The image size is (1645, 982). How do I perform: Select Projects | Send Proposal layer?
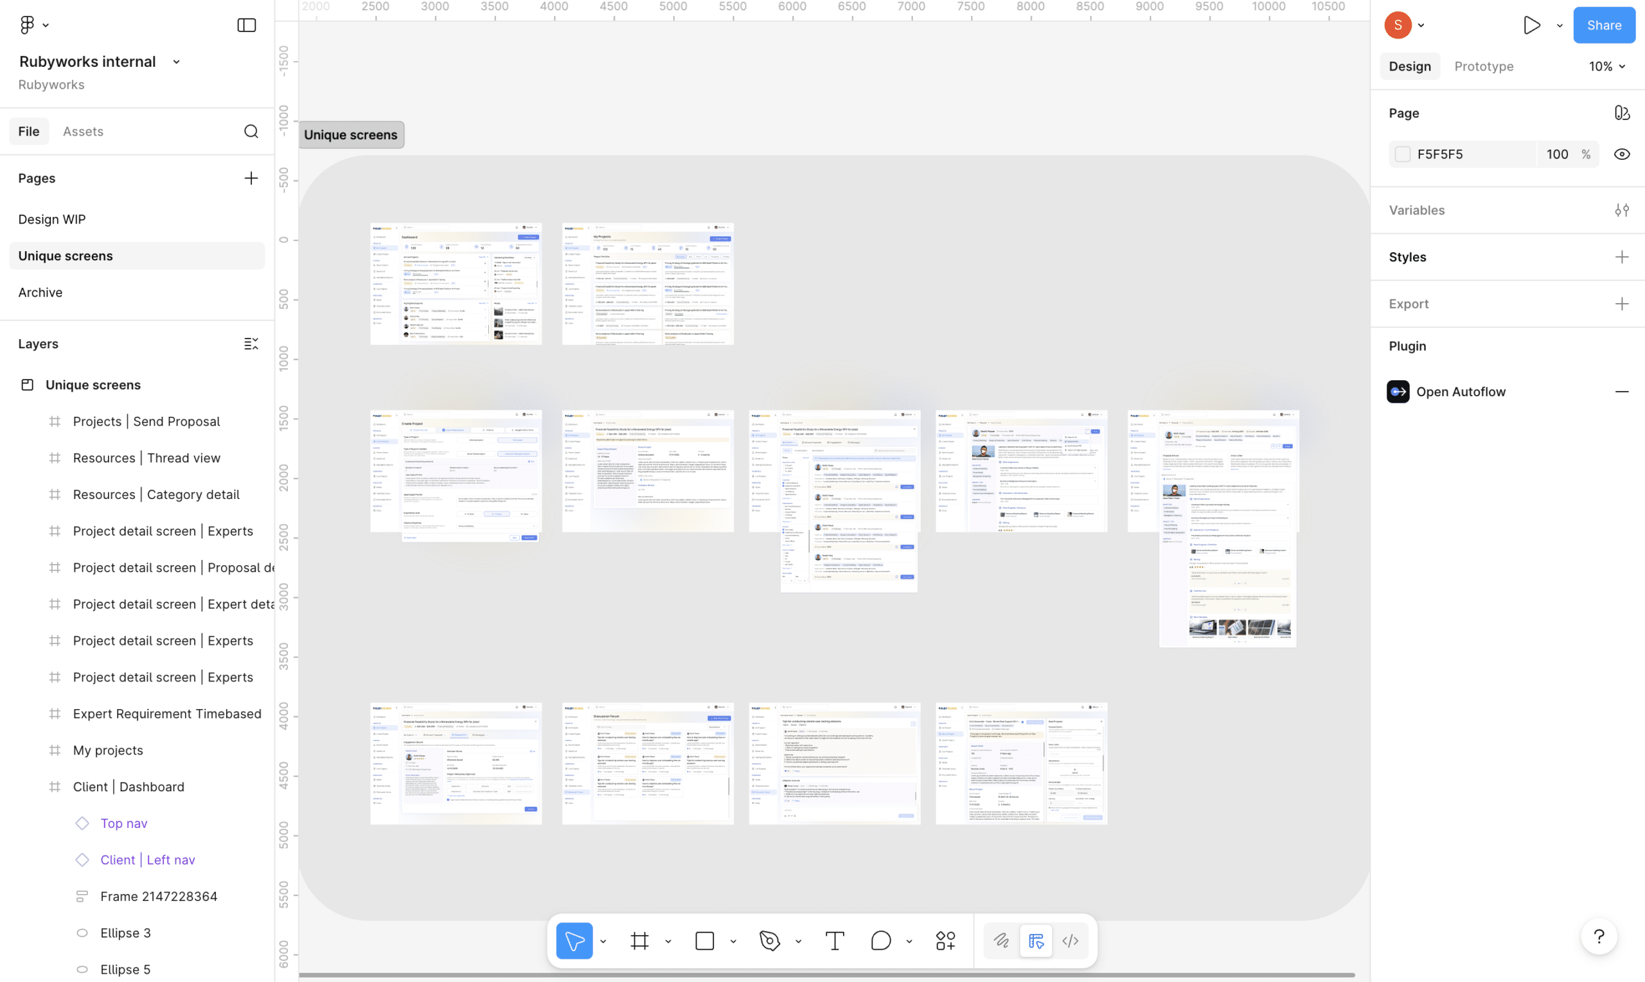(146, 421)
